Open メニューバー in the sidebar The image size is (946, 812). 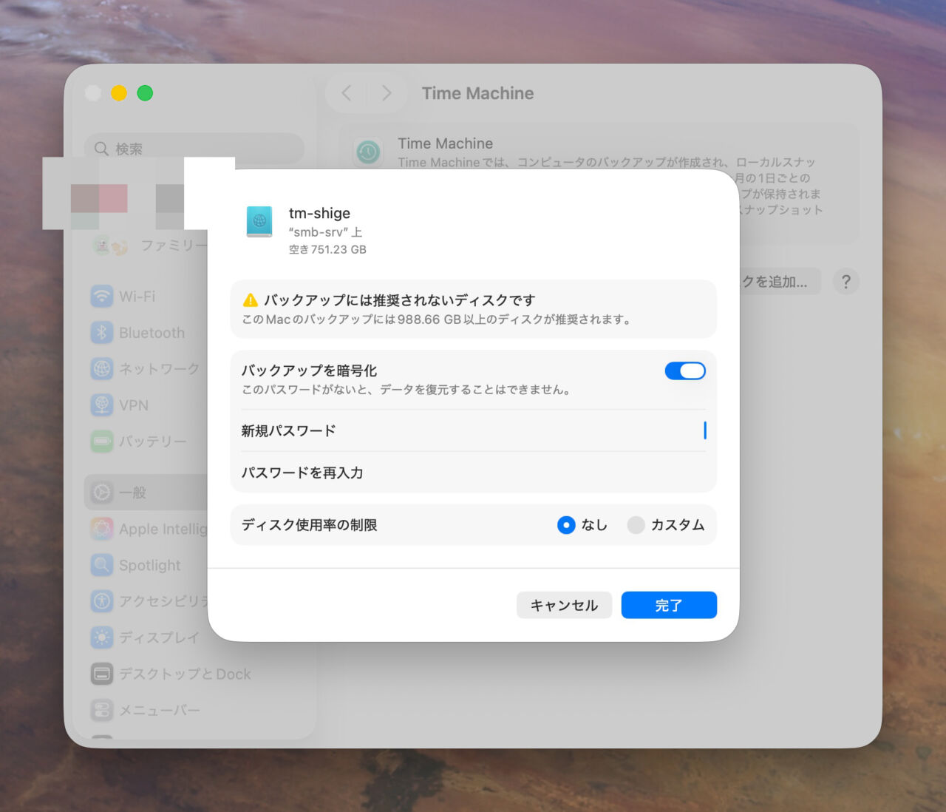coord(145,710)
